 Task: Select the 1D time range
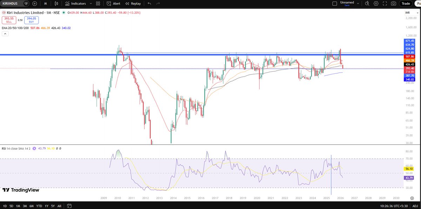[5, 205]
